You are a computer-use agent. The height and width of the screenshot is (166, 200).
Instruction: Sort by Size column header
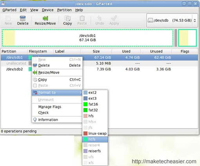[96, 51]
